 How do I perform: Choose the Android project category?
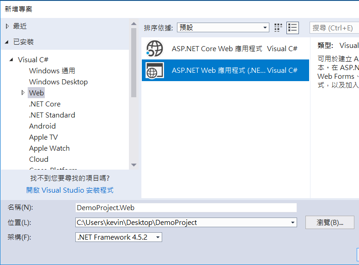coord(43,126)
